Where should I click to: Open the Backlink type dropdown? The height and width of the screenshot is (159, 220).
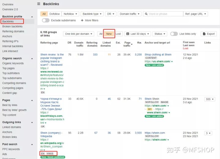[x=92, y=14]
